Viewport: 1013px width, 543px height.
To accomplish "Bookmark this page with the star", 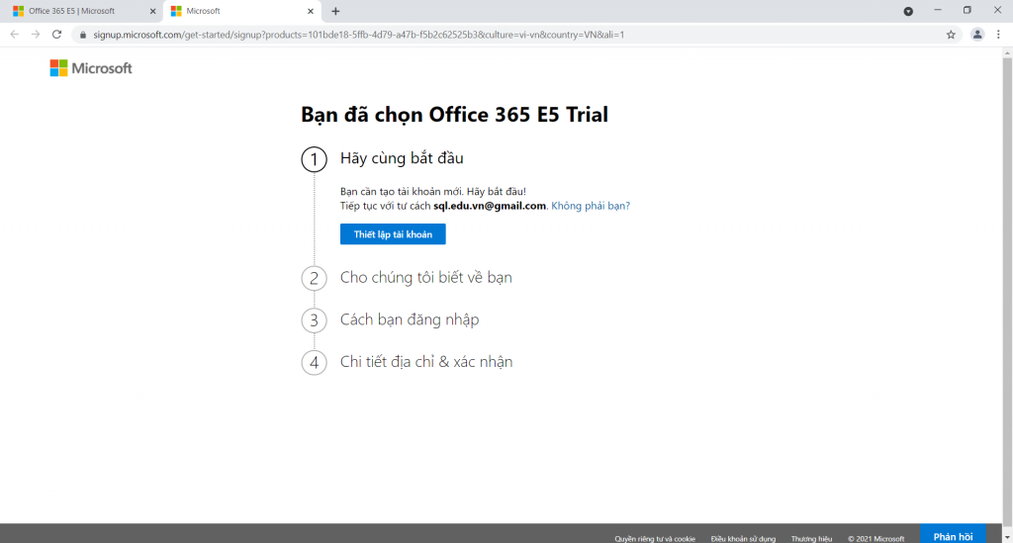I will coord(951,35).
